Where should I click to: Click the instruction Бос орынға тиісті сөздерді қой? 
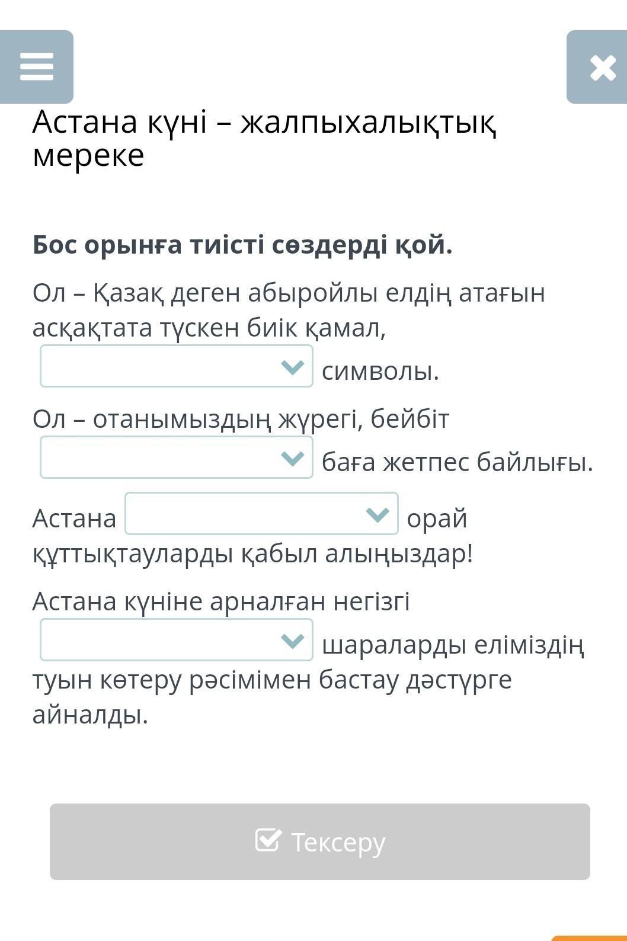coord(242,245)
